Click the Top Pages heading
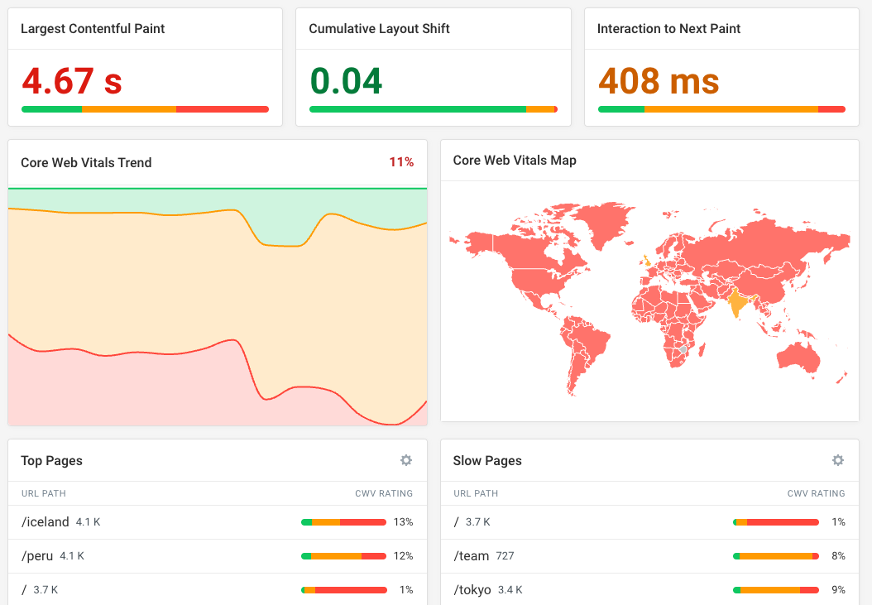Viewport: 872px width, 605px height. click(52, 461)
